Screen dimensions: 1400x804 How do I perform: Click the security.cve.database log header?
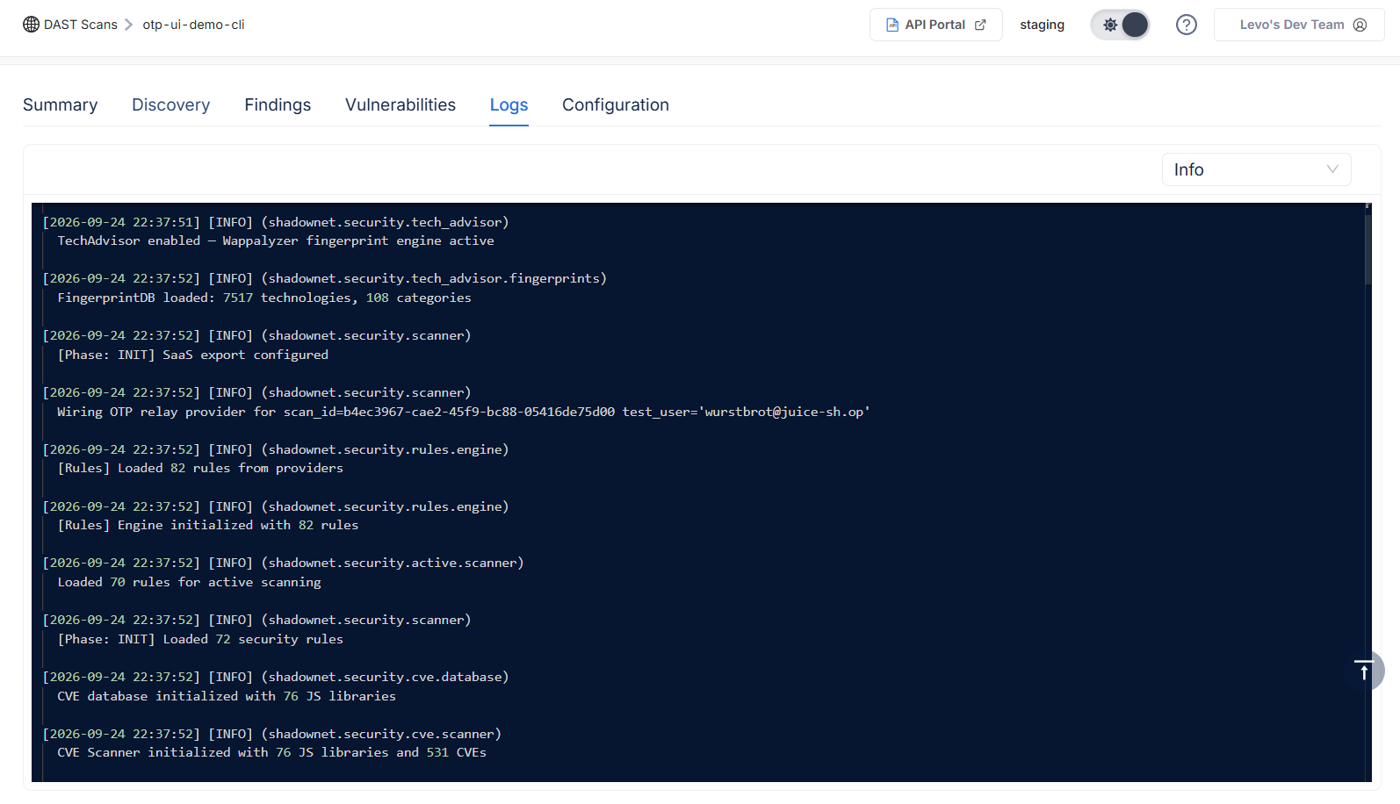(x=276, y=678)
